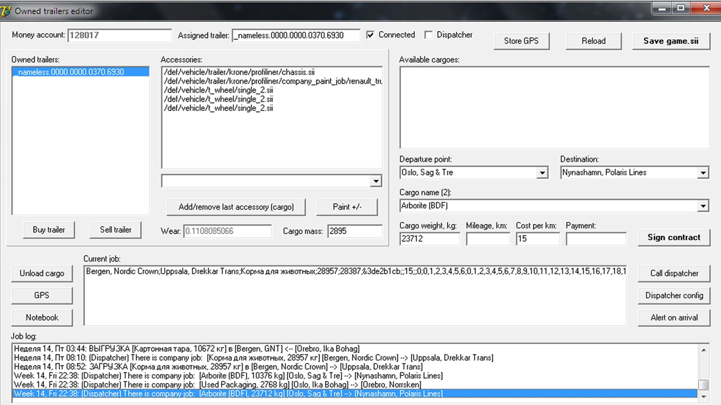Untick the Connected checkbox
The image size is (721, 405).
point(370,35)
